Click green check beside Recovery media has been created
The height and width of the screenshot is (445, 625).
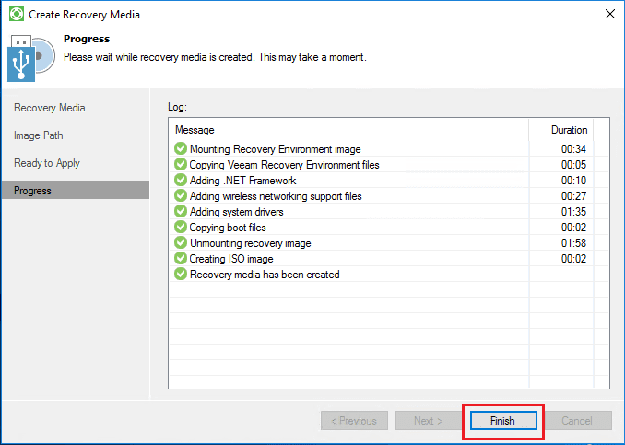click(x=181, y=274)
